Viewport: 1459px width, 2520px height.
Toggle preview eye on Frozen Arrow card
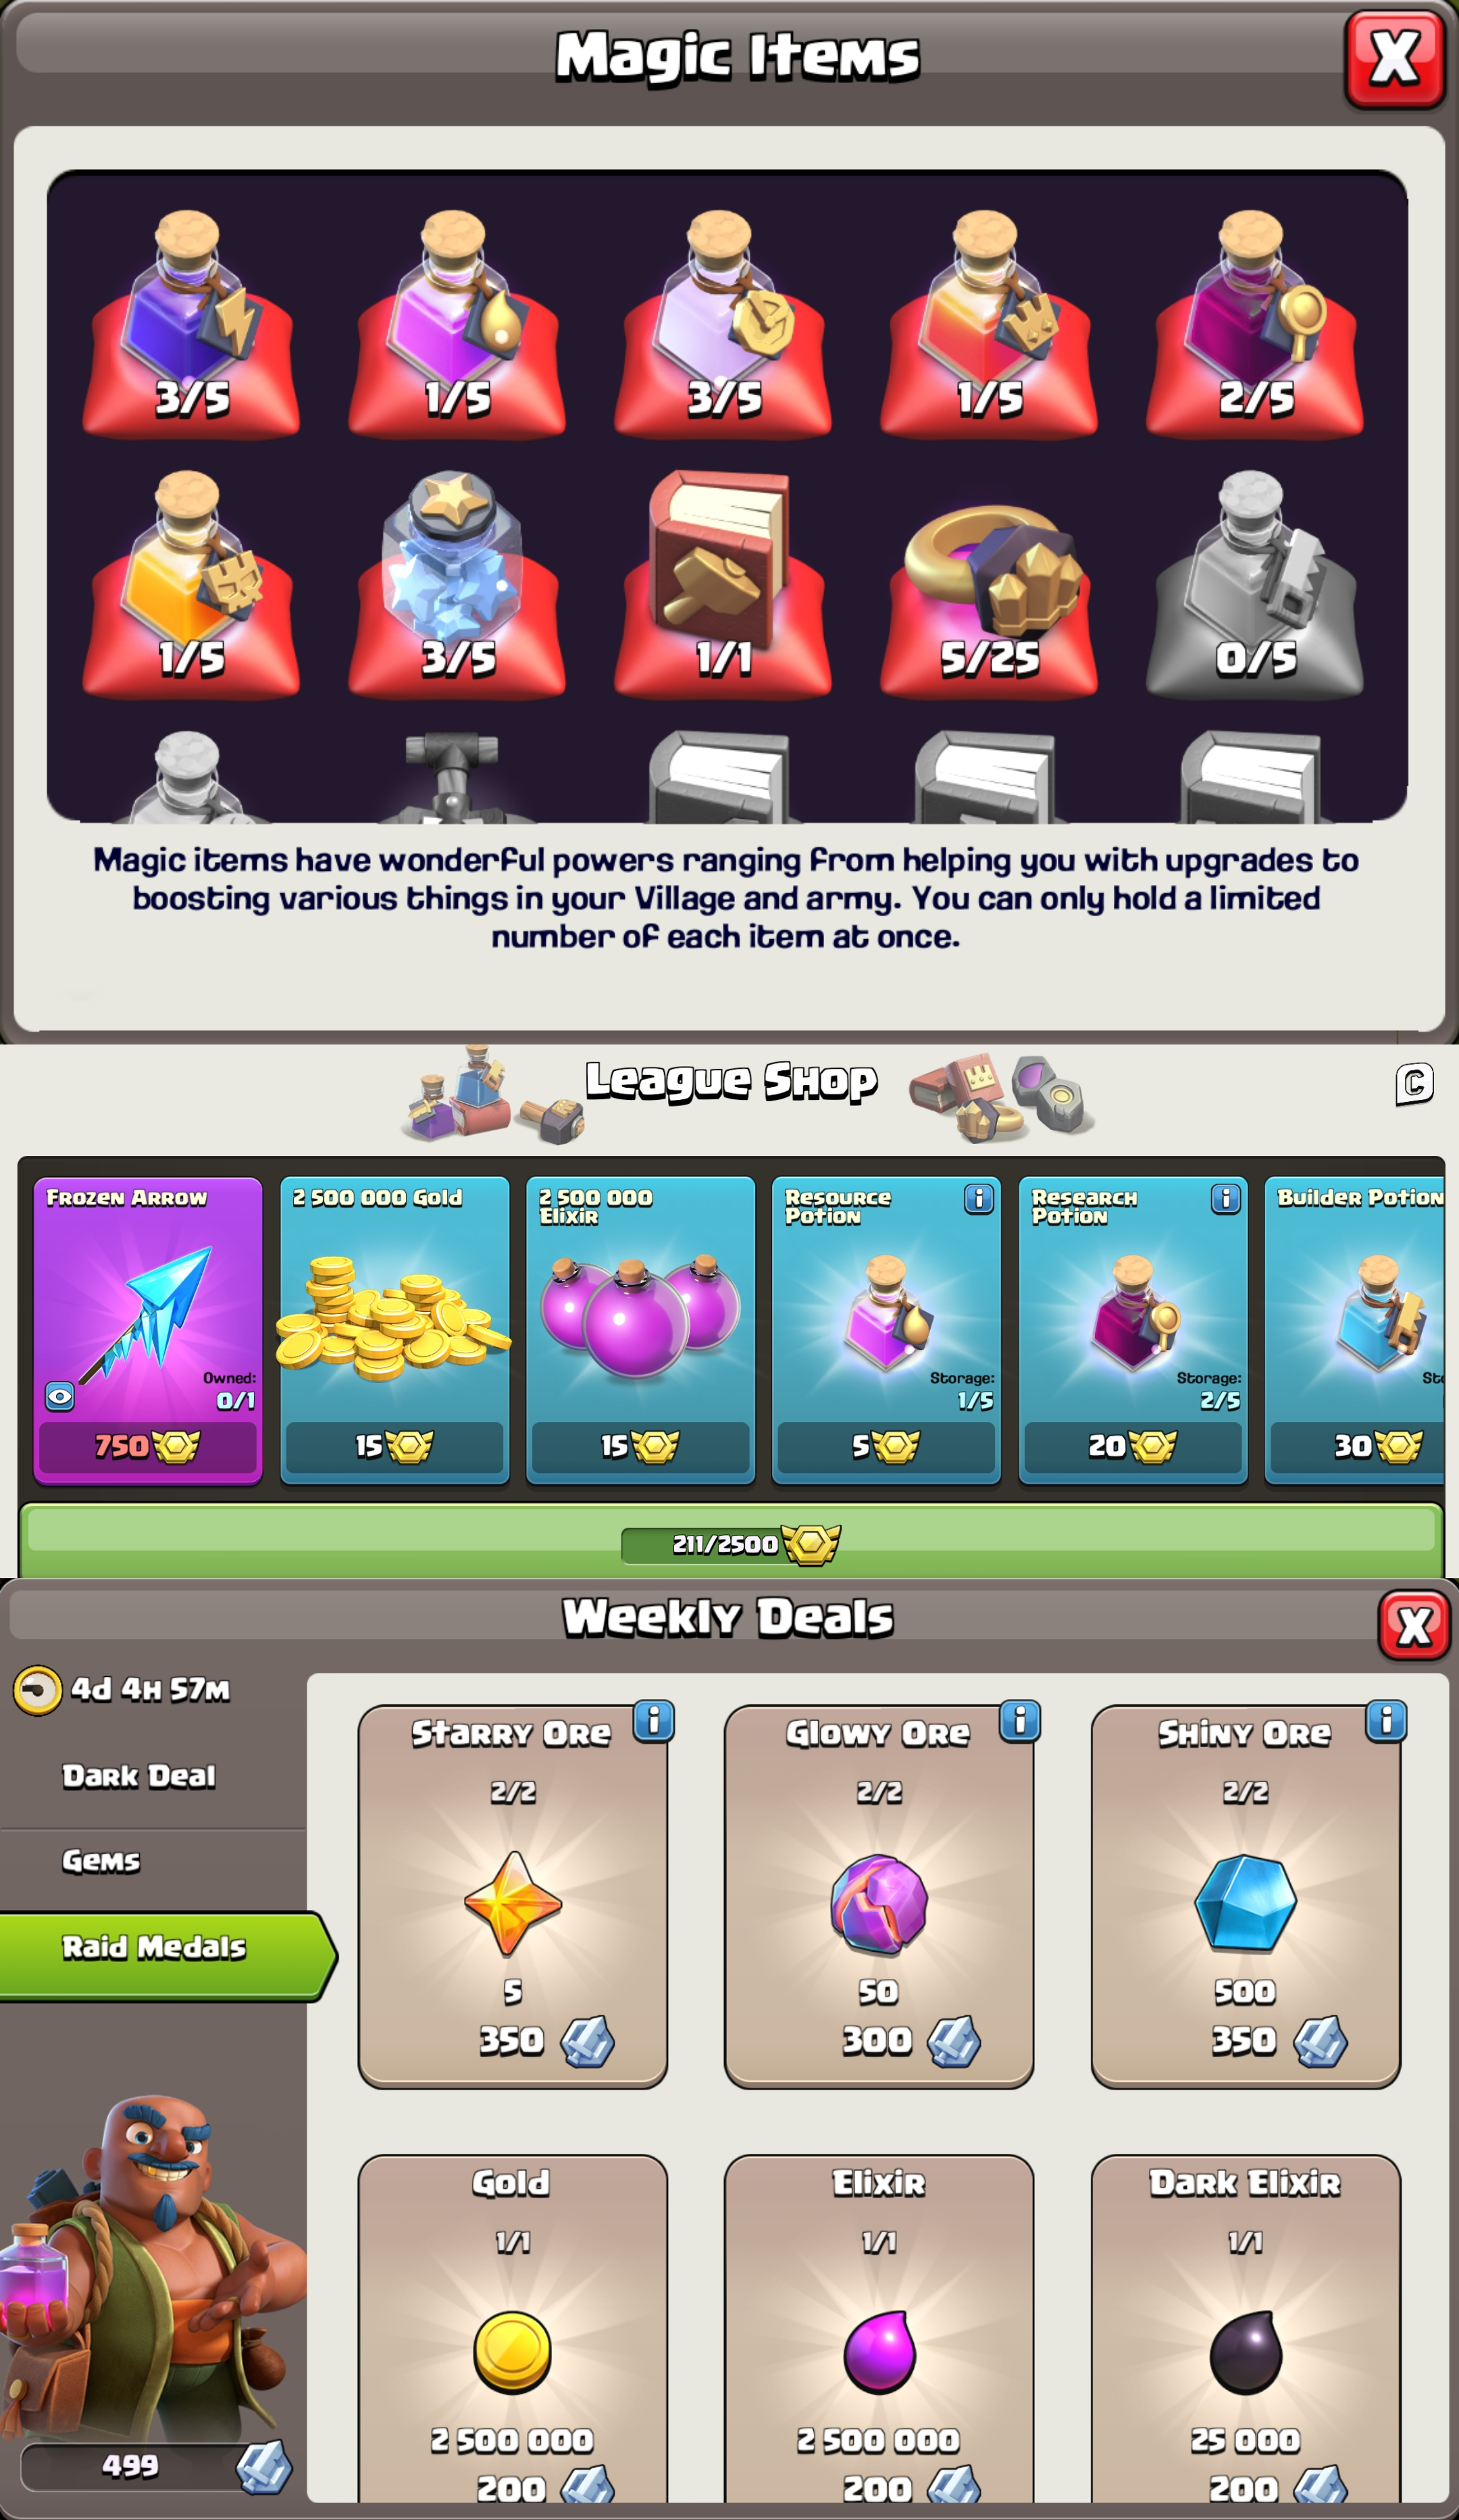pos(60,1396)
